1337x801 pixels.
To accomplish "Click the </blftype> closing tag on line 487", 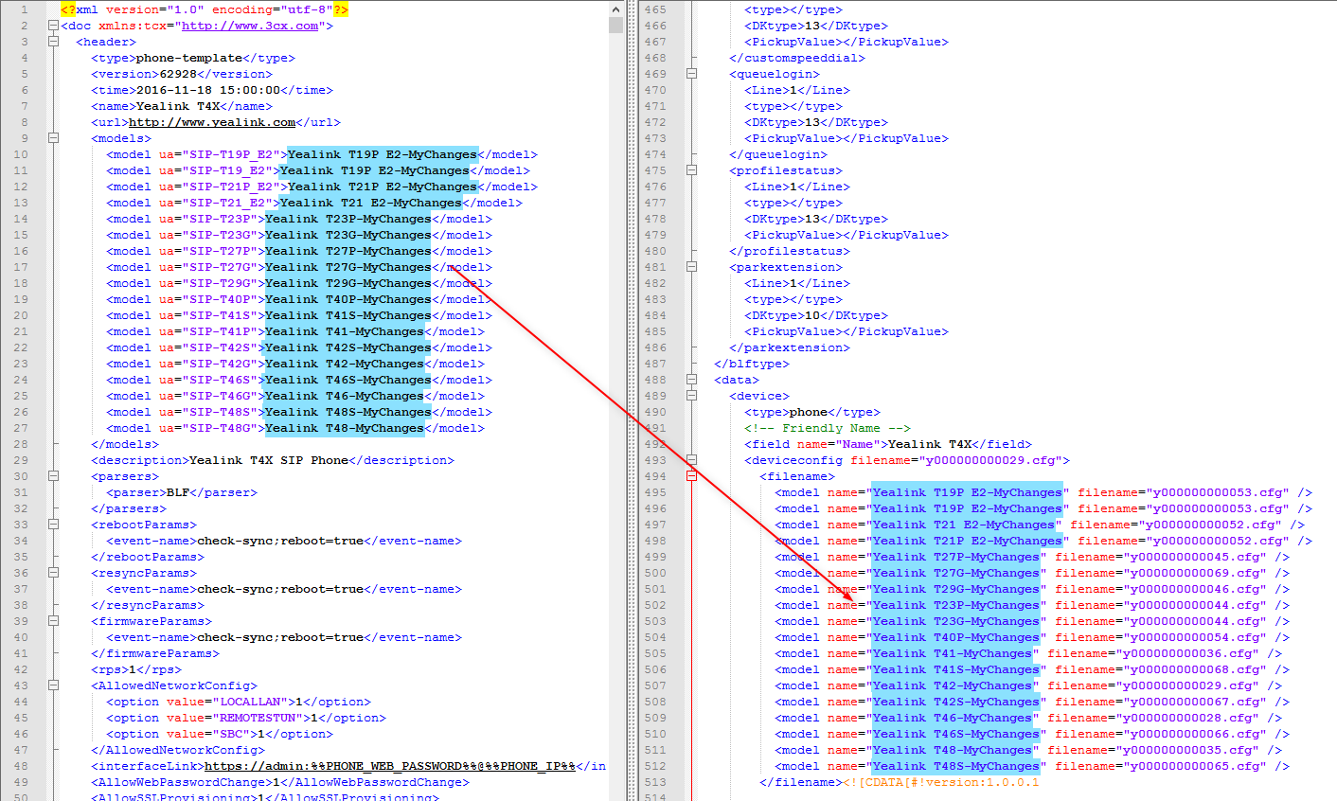I will (752, 364).
